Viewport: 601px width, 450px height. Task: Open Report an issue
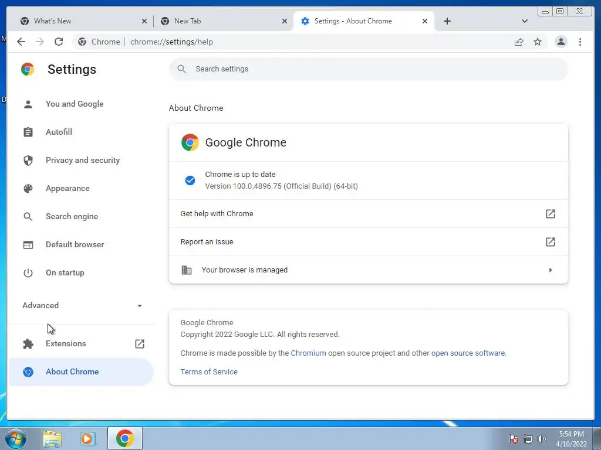tap(369, 242)
